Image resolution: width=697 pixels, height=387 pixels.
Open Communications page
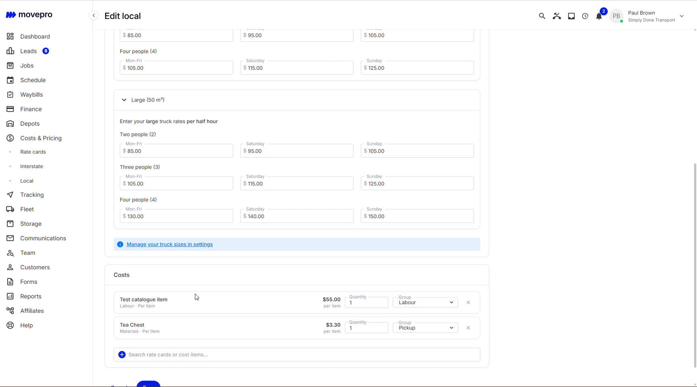coord(43,238)
